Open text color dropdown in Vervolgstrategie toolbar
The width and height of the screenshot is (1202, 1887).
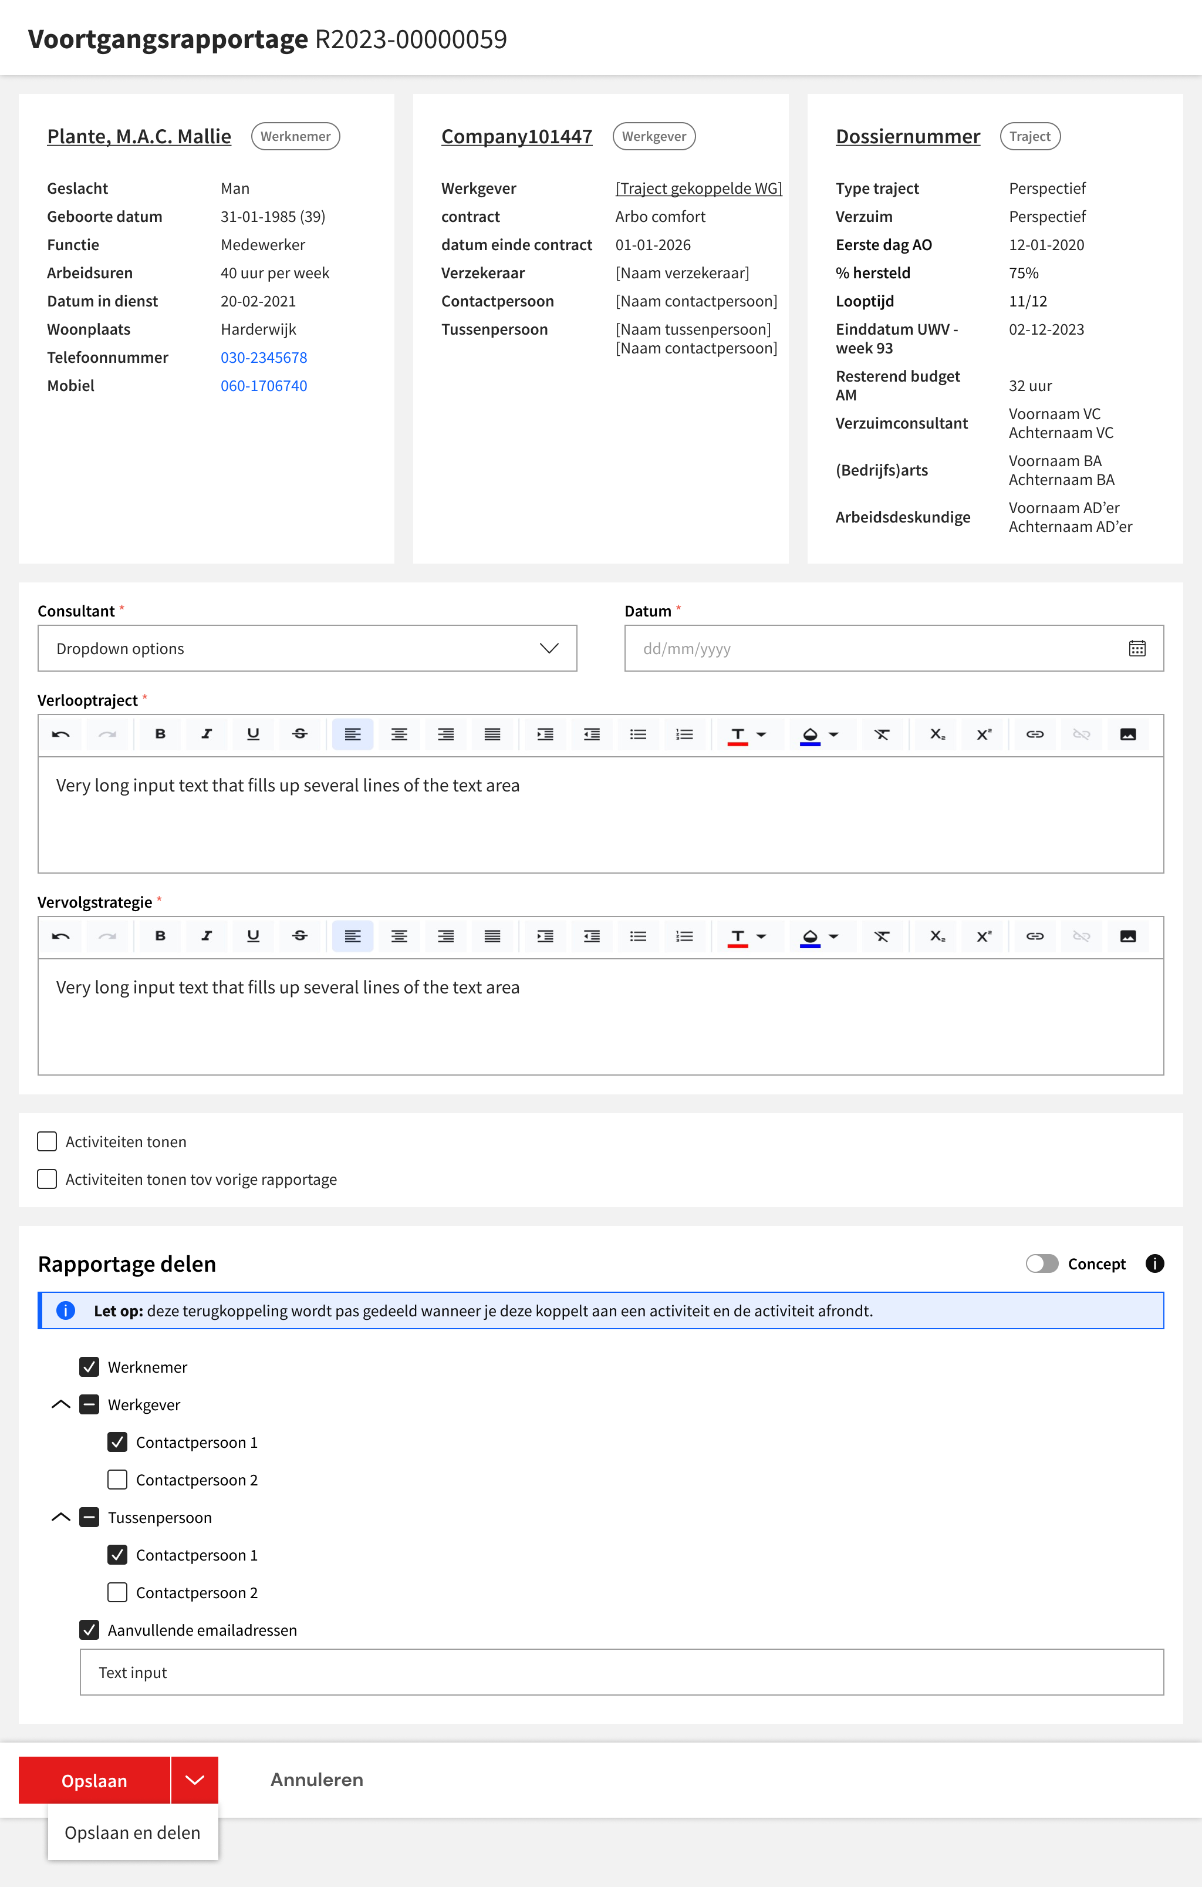[x=761, y=936]
